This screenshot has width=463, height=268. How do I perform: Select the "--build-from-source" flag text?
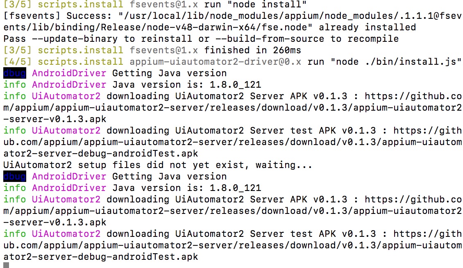[270, 39]
